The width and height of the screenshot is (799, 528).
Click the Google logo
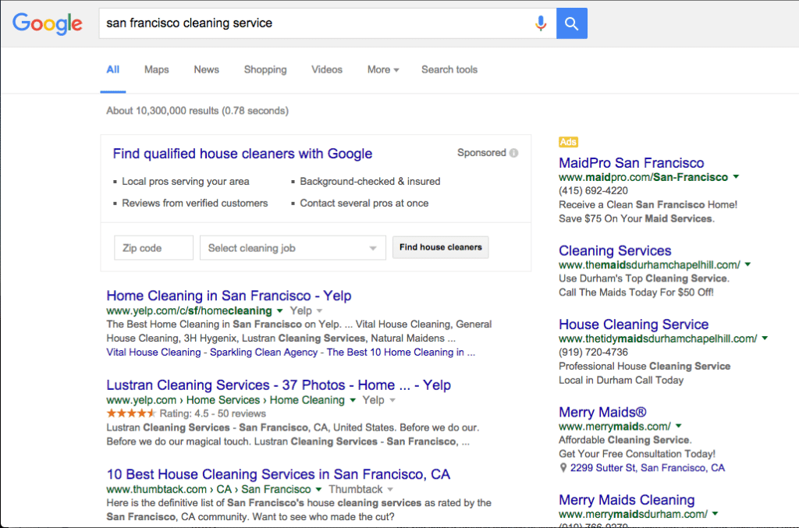click(x=47, y=23)
